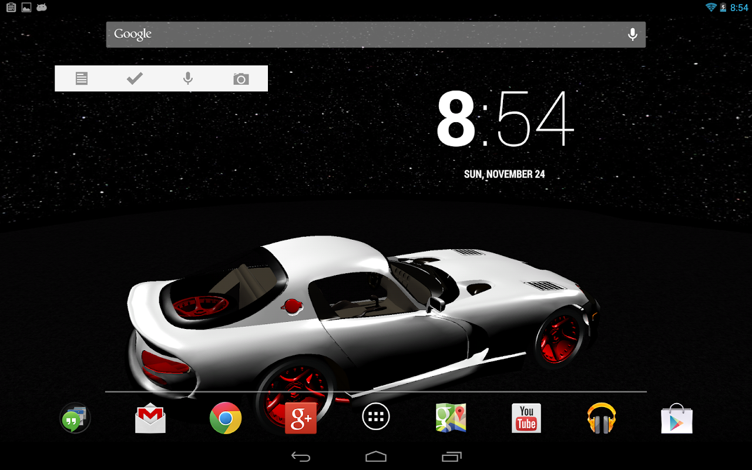This screenshot has width=752, height=470.
Task: Create a new text note in Keep widget
Action: point(82,78)
